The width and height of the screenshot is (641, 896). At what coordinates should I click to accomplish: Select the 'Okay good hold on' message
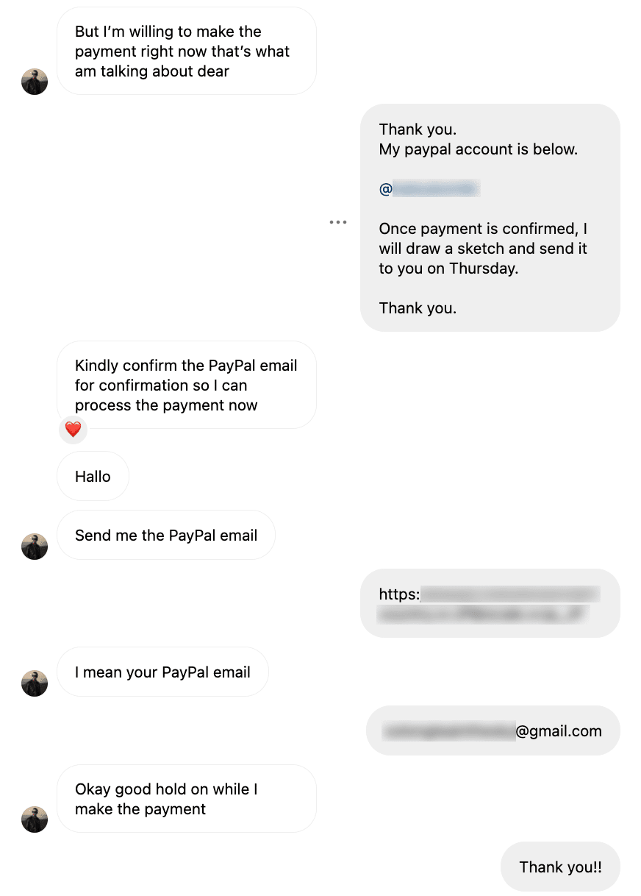[x=185, y=799]
